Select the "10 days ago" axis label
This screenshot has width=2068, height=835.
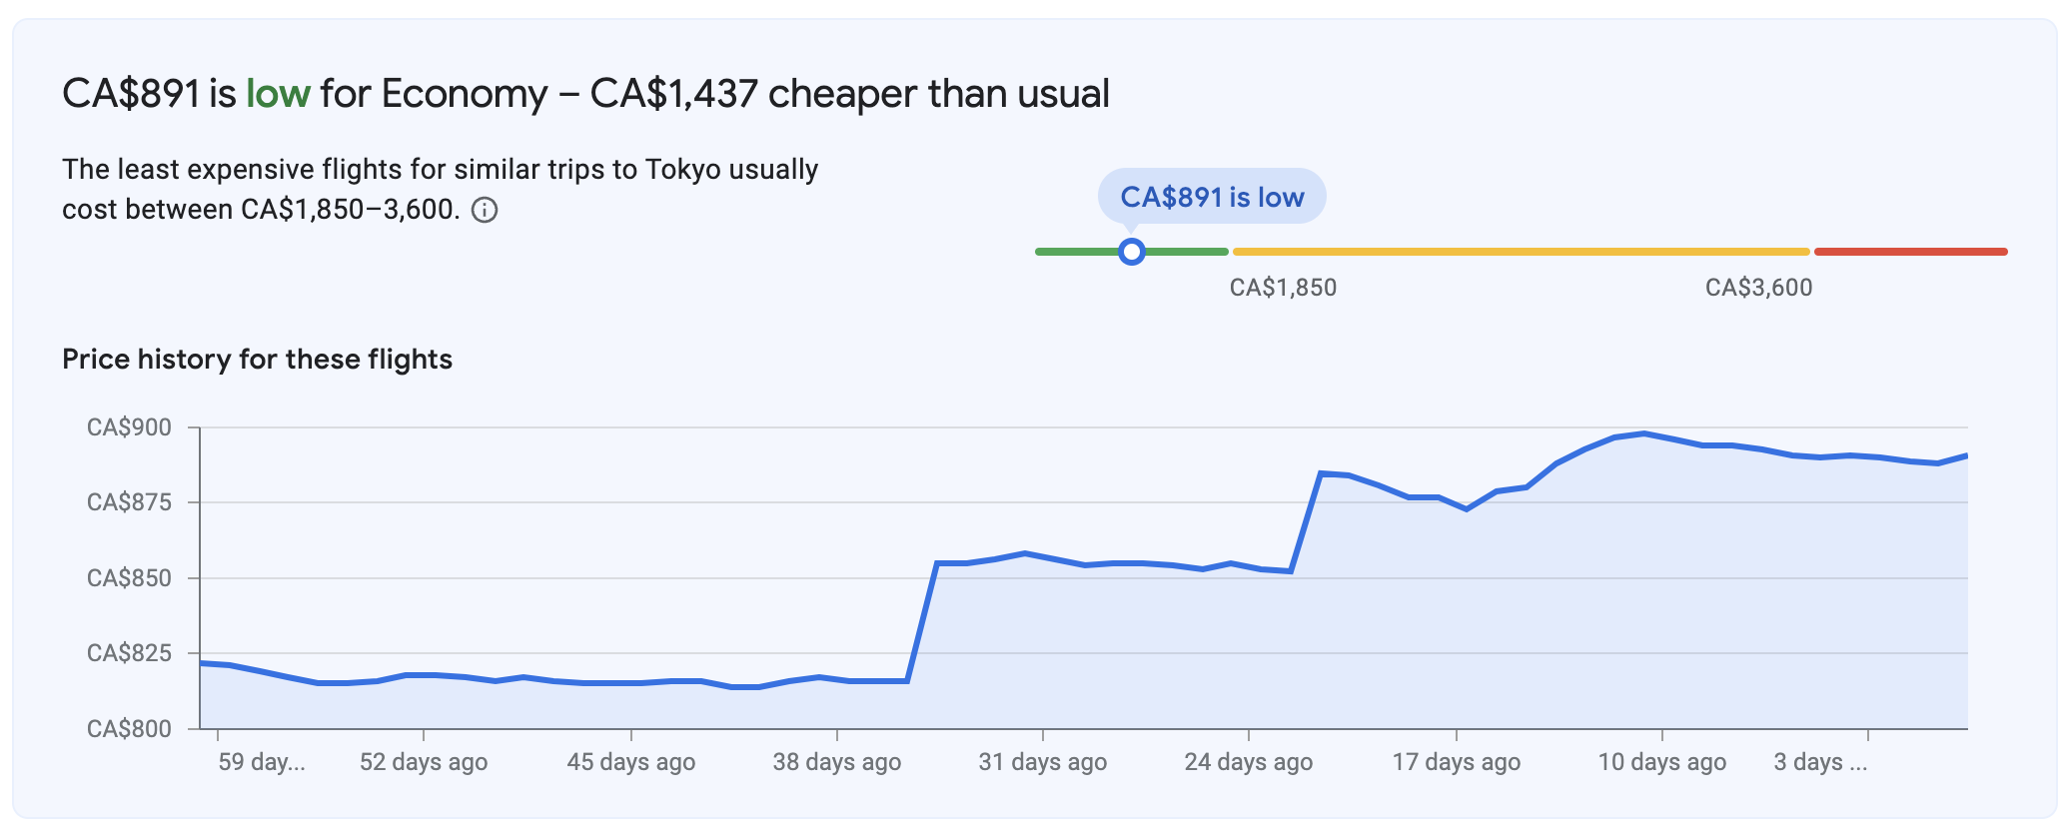1661,762
